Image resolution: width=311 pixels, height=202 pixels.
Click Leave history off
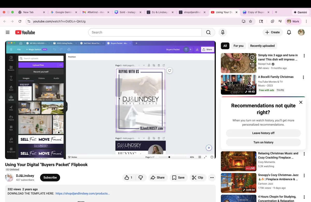point(263,133)
